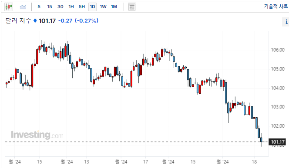Choose the 1H timeframe
The image size is (289, 168).
(x=71, y=7)
